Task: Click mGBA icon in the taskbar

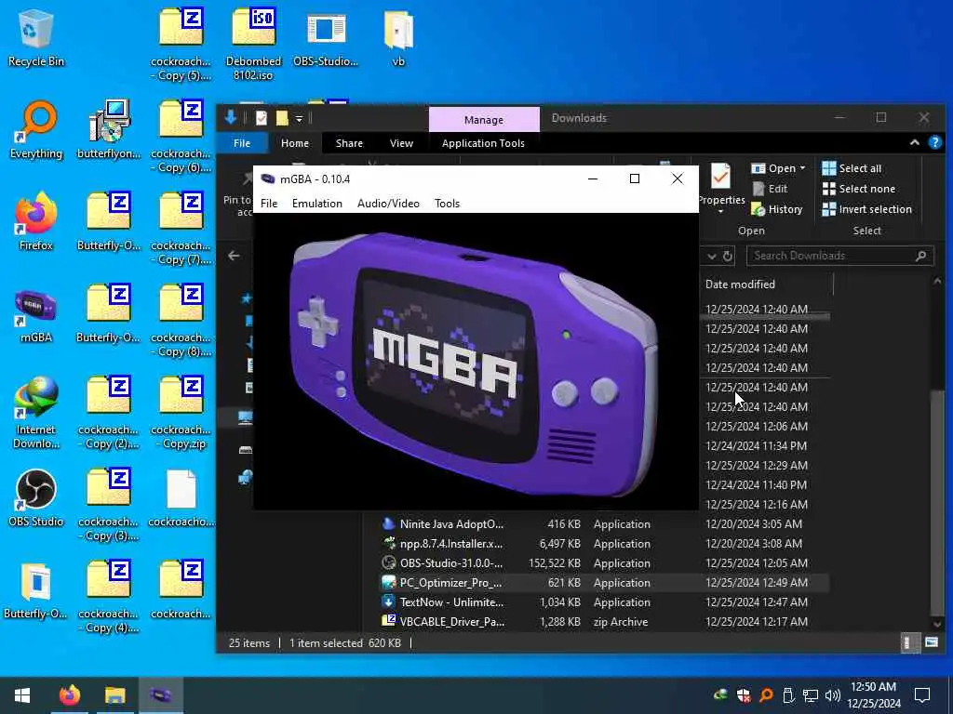Action: click(x=161, y=695)
